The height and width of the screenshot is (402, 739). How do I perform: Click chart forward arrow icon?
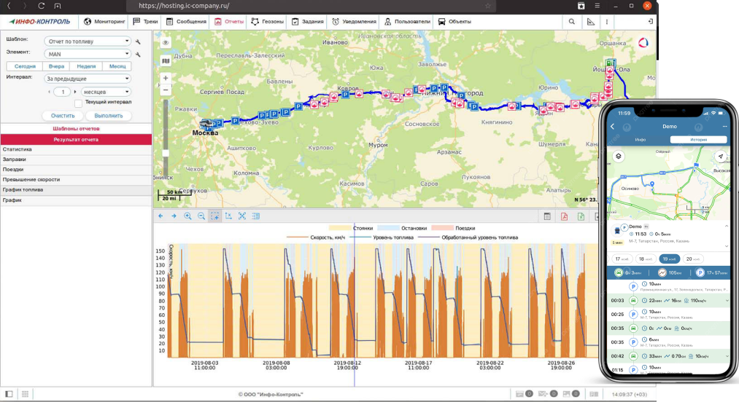click(174, 216)
